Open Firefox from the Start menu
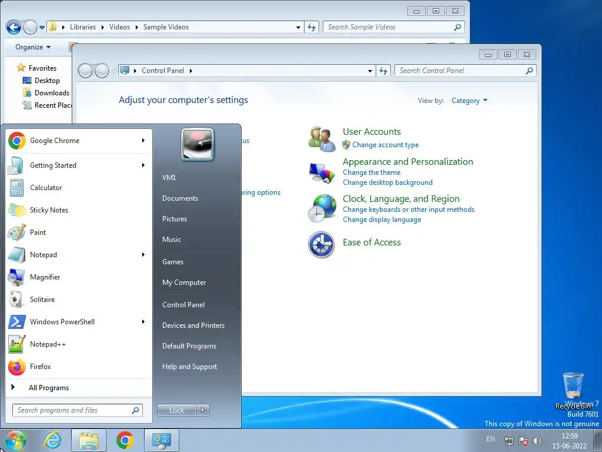 [x=79, y=366]
